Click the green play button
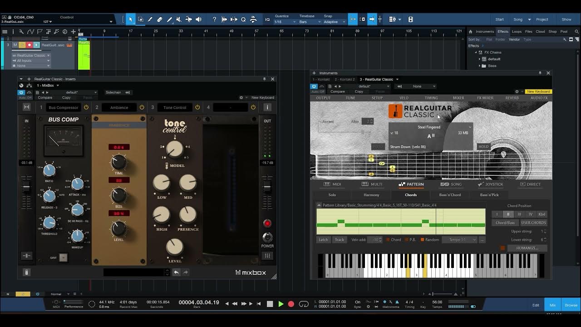The width and height of the screenshot is (581, 327). point(281,304)
